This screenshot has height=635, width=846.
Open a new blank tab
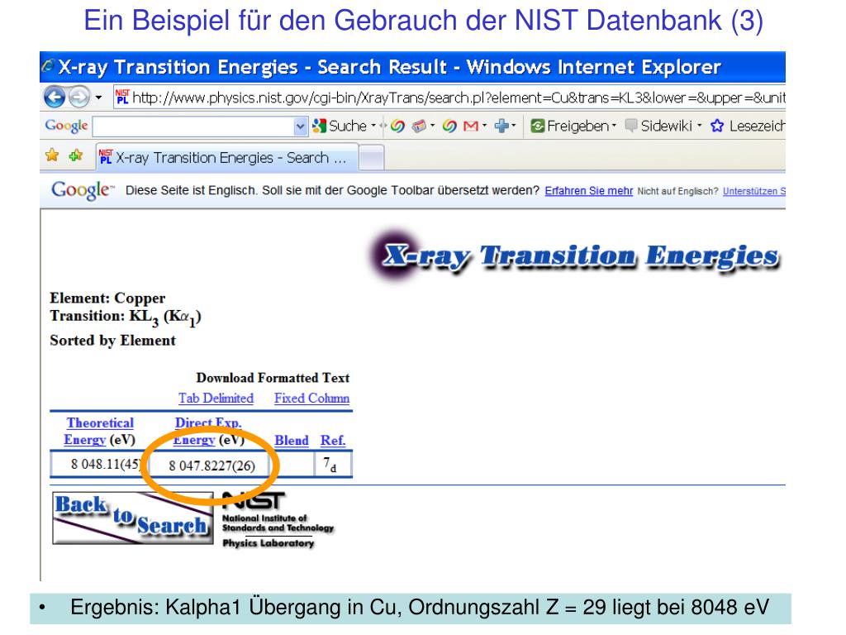tap(371, 158)
